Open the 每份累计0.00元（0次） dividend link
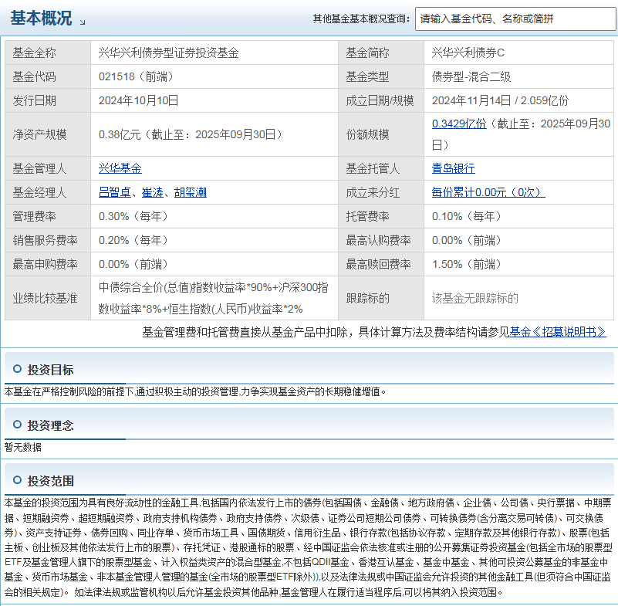Image resolution: width=618 pixels, height=606 pixels. [x=488, y=192]
